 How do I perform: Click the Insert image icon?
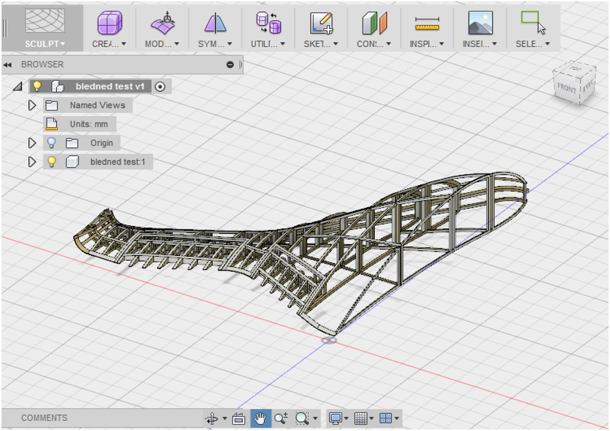coord(480,23)
